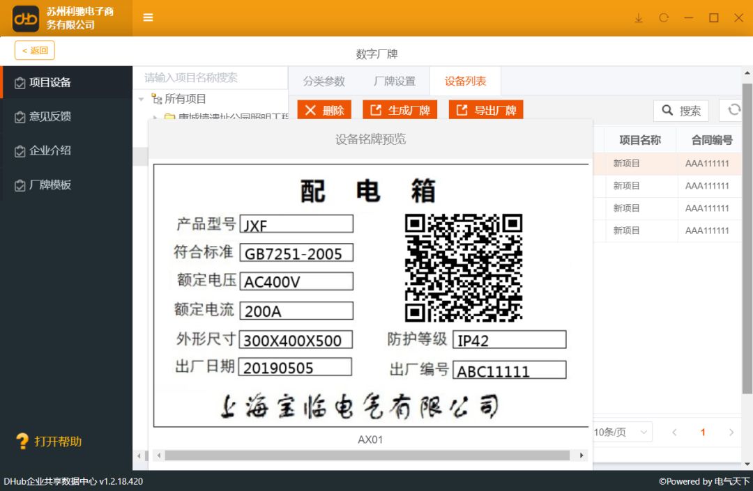Viewport: 753px width, 491px height.
Task: Click the refresh list icon beside 搜索
Action: [x=733, y=110]
